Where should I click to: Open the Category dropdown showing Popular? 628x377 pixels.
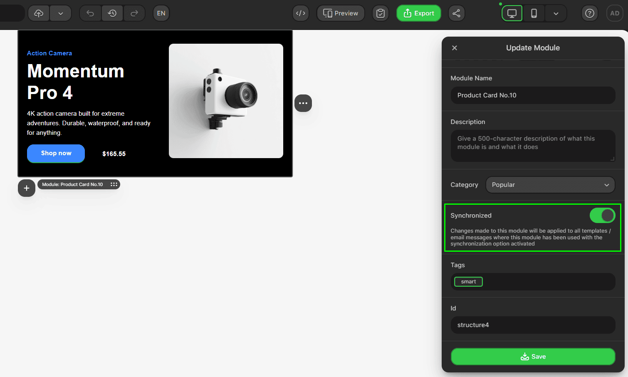click(x=550, y=185)
